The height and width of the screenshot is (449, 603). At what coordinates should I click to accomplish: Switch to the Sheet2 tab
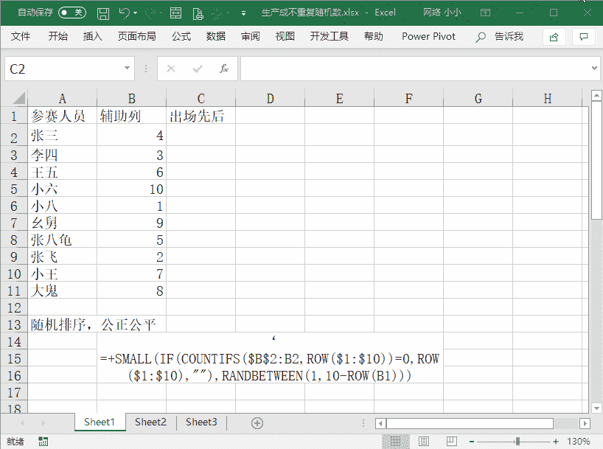click(x=150, y=422)
